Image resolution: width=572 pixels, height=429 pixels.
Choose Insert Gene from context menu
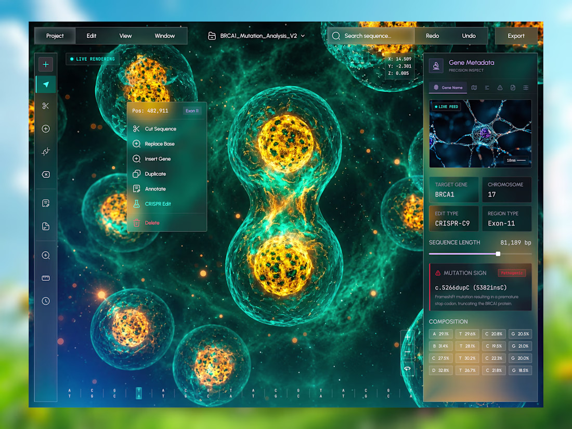tap(167, 159)
